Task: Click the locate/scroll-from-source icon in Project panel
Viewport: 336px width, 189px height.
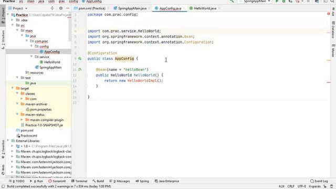Action: point(52,8)
